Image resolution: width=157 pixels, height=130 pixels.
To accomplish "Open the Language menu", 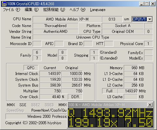I will [98, 10].
